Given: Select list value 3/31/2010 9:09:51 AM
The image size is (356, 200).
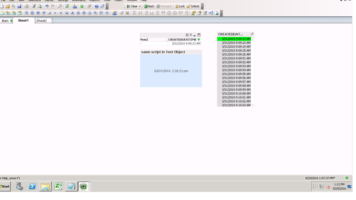Looking at the screenshot, I should point(234,58).
